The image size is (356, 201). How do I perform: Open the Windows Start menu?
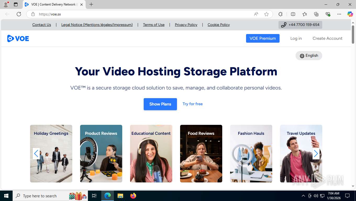(x=6, y=196)
